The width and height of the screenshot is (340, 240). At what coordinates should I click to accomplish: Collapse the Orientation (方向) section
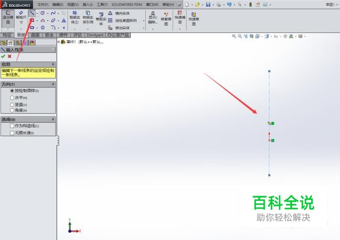(x=53, y=84)
